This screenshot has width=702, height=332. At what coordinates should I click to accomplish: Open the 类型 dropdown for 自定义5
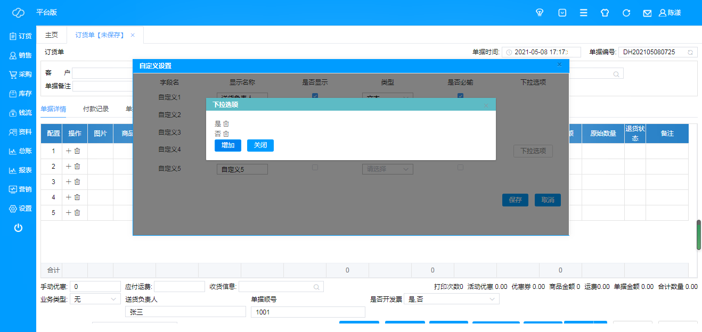387,169
